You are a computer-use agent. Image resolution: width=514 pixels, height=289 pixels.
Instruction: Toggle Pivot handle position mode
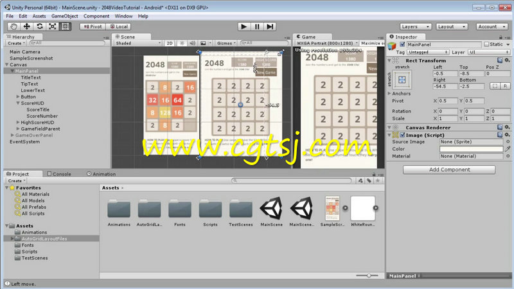93,26
